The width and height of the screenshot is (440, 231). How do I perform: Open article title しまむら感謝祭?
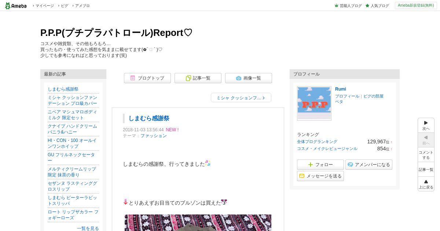[149, 118]
